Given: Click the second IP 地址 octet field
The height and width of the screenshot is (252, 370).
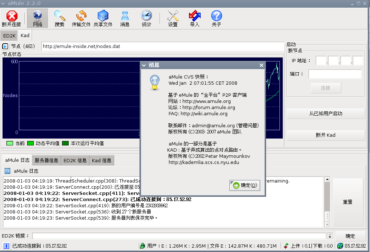Looking at the screenshot, I should coord(333,60).
